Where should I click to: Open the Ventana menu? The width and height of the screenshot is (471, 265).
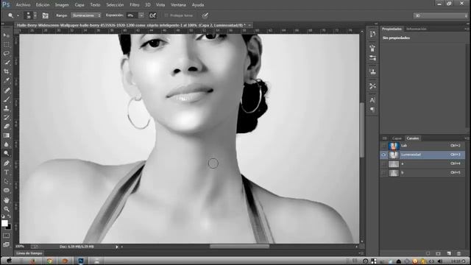coord(178,5)
